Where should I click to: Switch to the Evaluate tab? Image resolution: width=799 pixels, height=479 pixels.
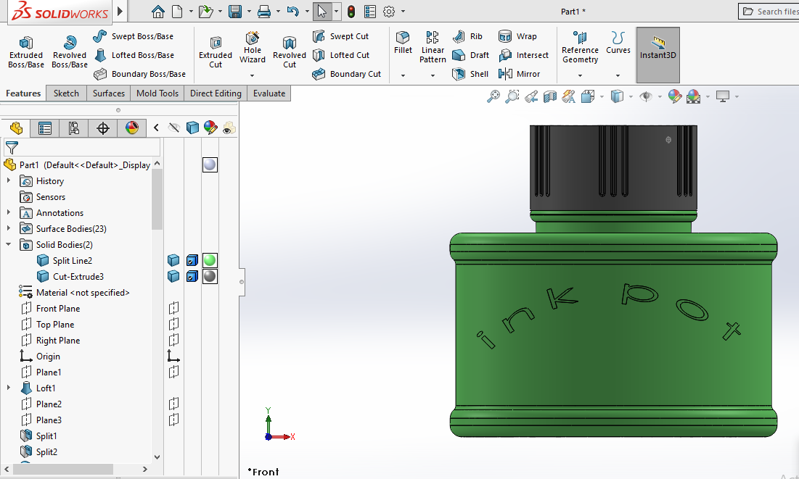click(x=269, y=93)
